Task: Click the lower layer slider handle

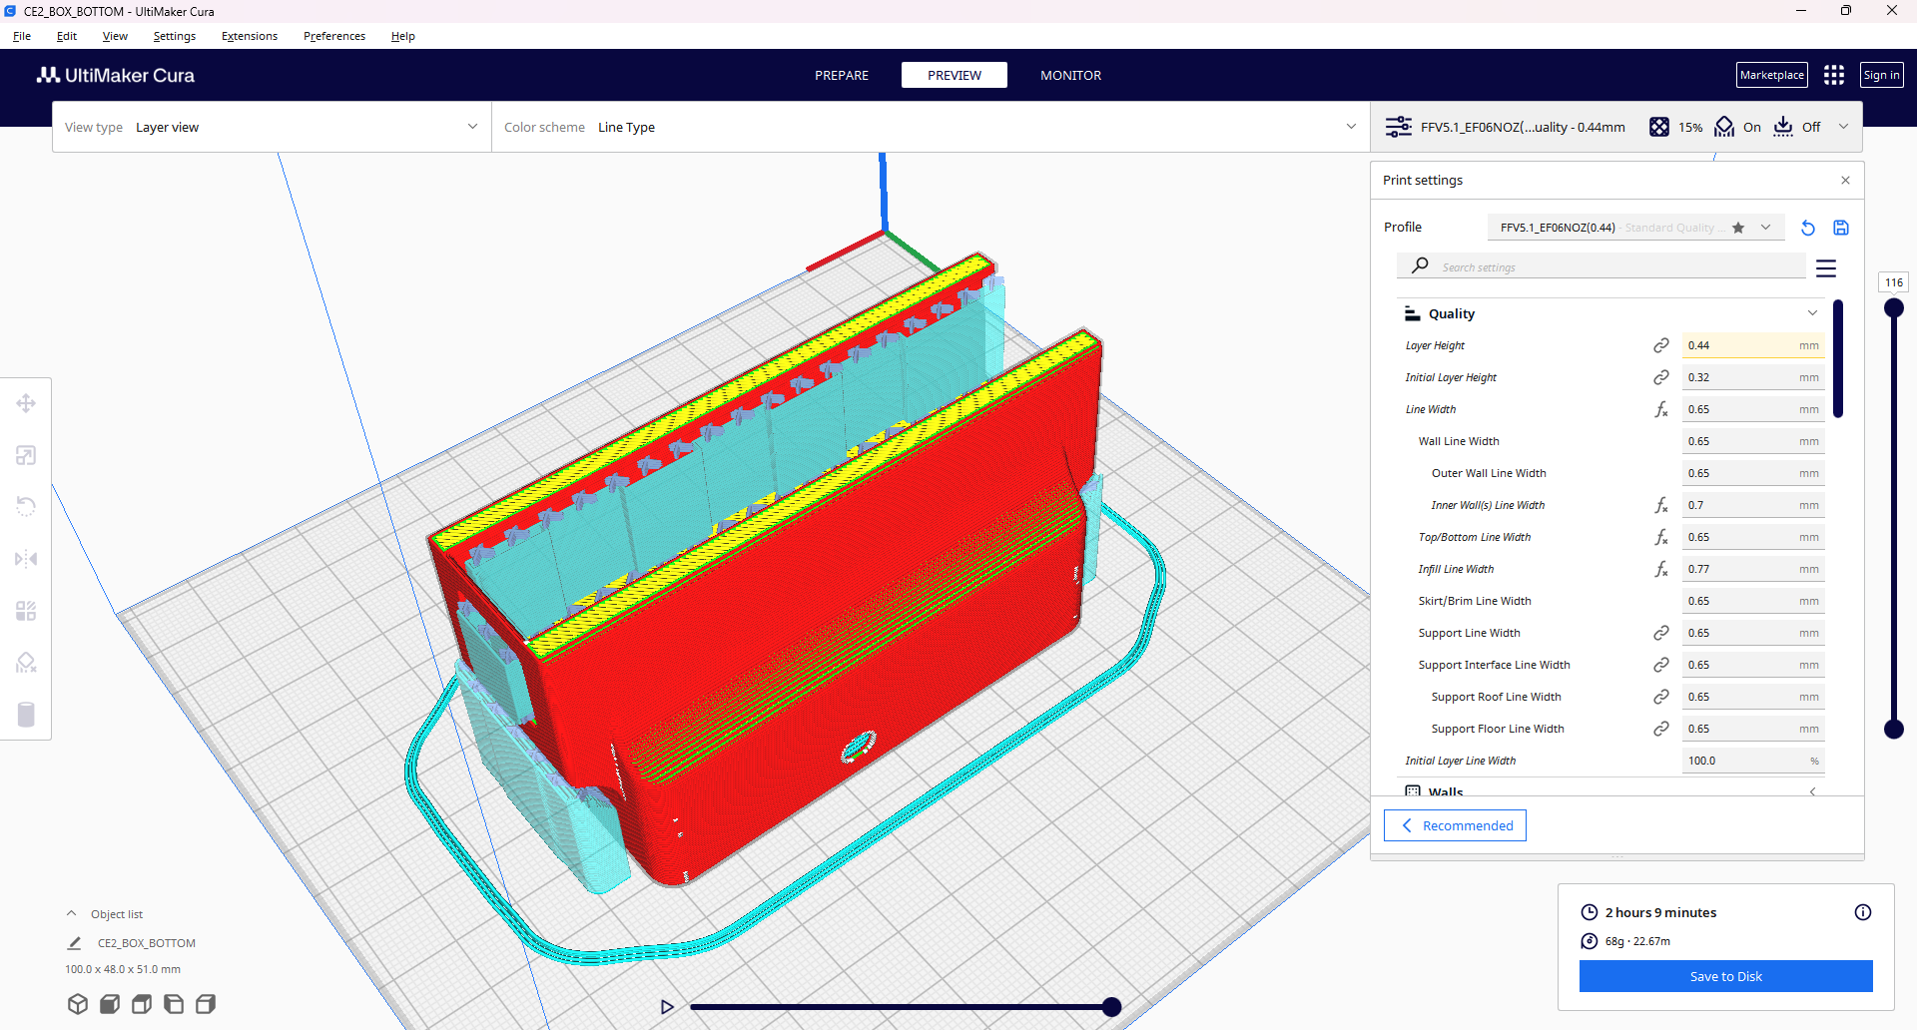Action: pyautogui.click(x=1893, y=729)
